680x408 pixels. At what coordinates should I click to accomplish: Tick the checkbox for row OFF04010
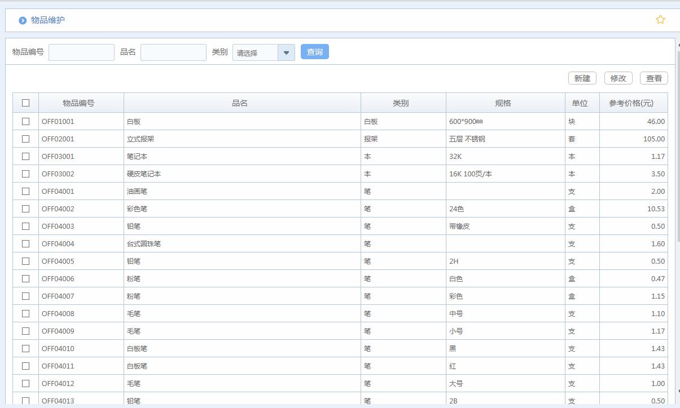(25, 348)
